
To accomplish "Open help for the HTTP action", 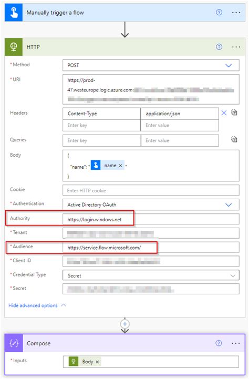I will [x=219, y=47].
